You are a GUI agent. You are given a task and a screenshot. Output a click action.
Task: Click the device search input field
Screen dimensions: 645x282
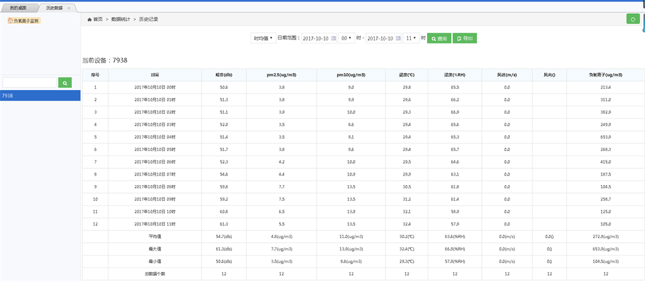click(30, 82)
